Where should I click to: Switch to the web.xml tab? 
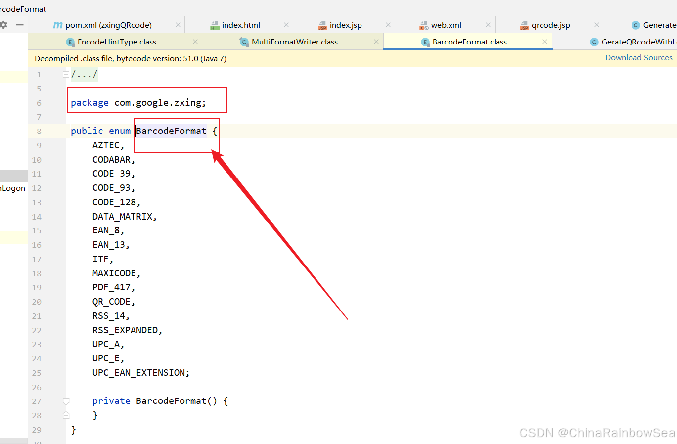[446, 25]
